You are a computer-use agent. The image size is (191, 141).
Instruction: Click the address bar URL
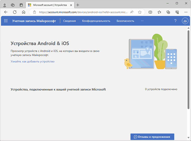coord(83,12)
